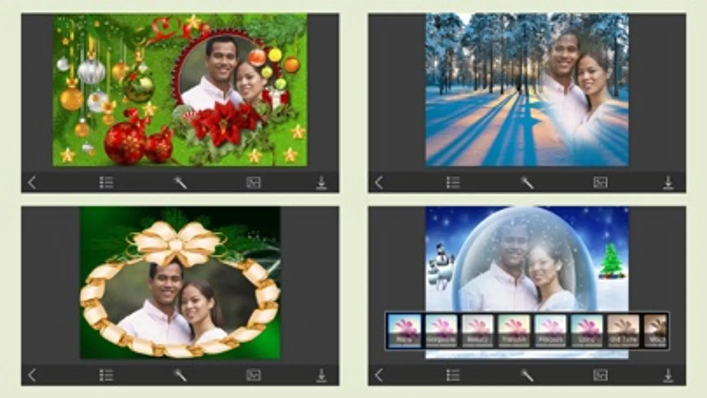Tap magic wand in Christmas ornaments frame panel

click(x=180, y=182)
